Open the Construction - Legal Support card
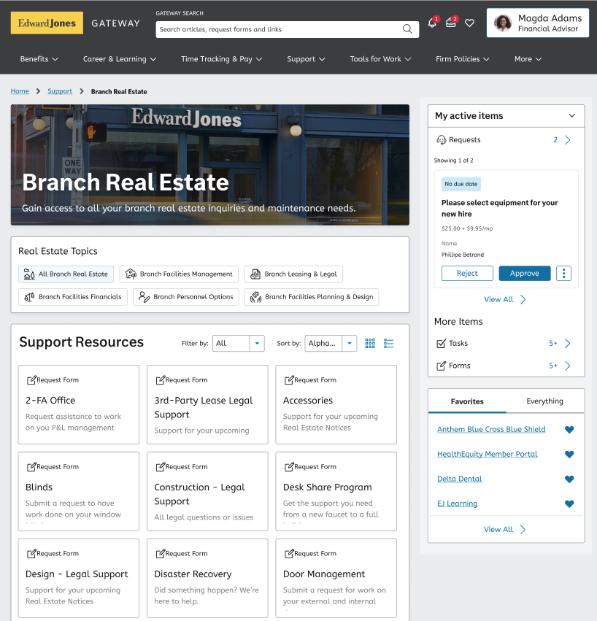This screenshot has width=597, height=621. pyautogui.click(x=207, y=492)
